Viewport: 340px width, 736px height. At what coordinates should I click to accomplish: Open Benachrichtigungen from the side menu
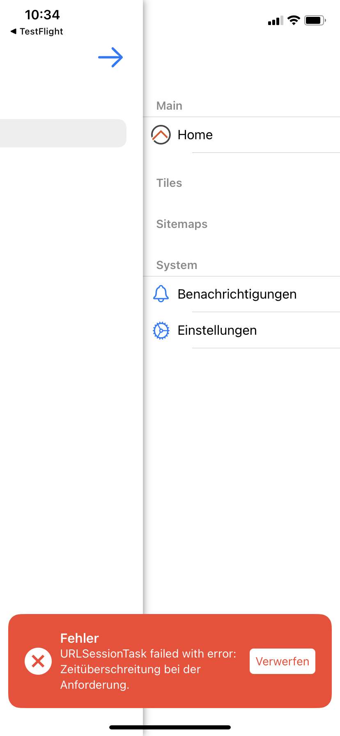(x=237, y=294)
